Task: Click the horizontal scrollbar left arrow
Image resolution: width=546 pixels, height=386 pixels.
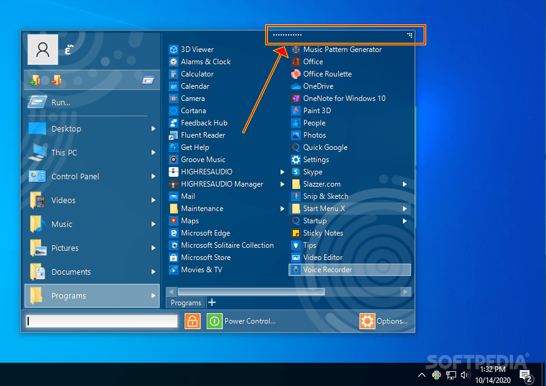Action: 171,292
